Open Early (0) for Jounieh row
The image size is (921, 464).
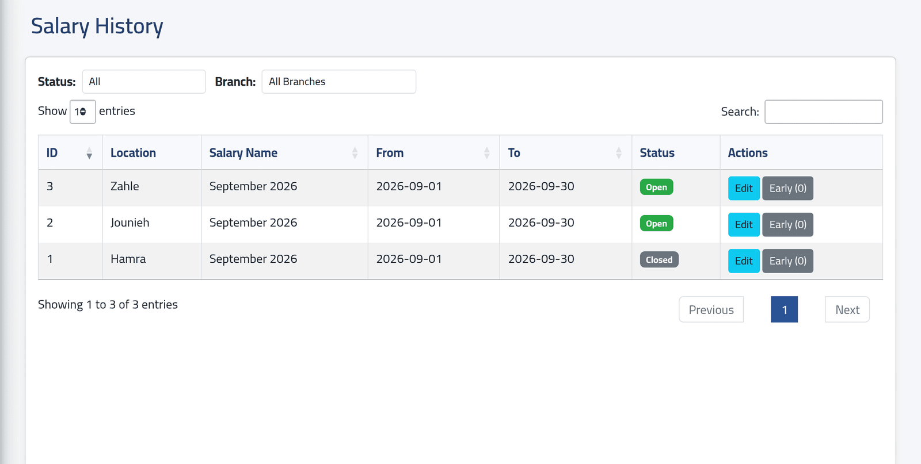(787, 225)
